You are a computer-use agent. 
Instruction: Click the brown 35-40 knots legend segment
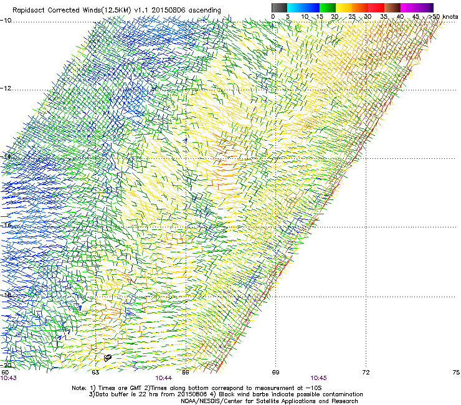click(392, 7)
